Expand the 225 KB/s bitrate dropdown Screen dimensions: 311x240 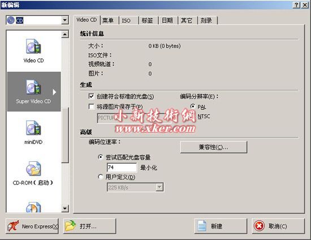pos(159,187)
